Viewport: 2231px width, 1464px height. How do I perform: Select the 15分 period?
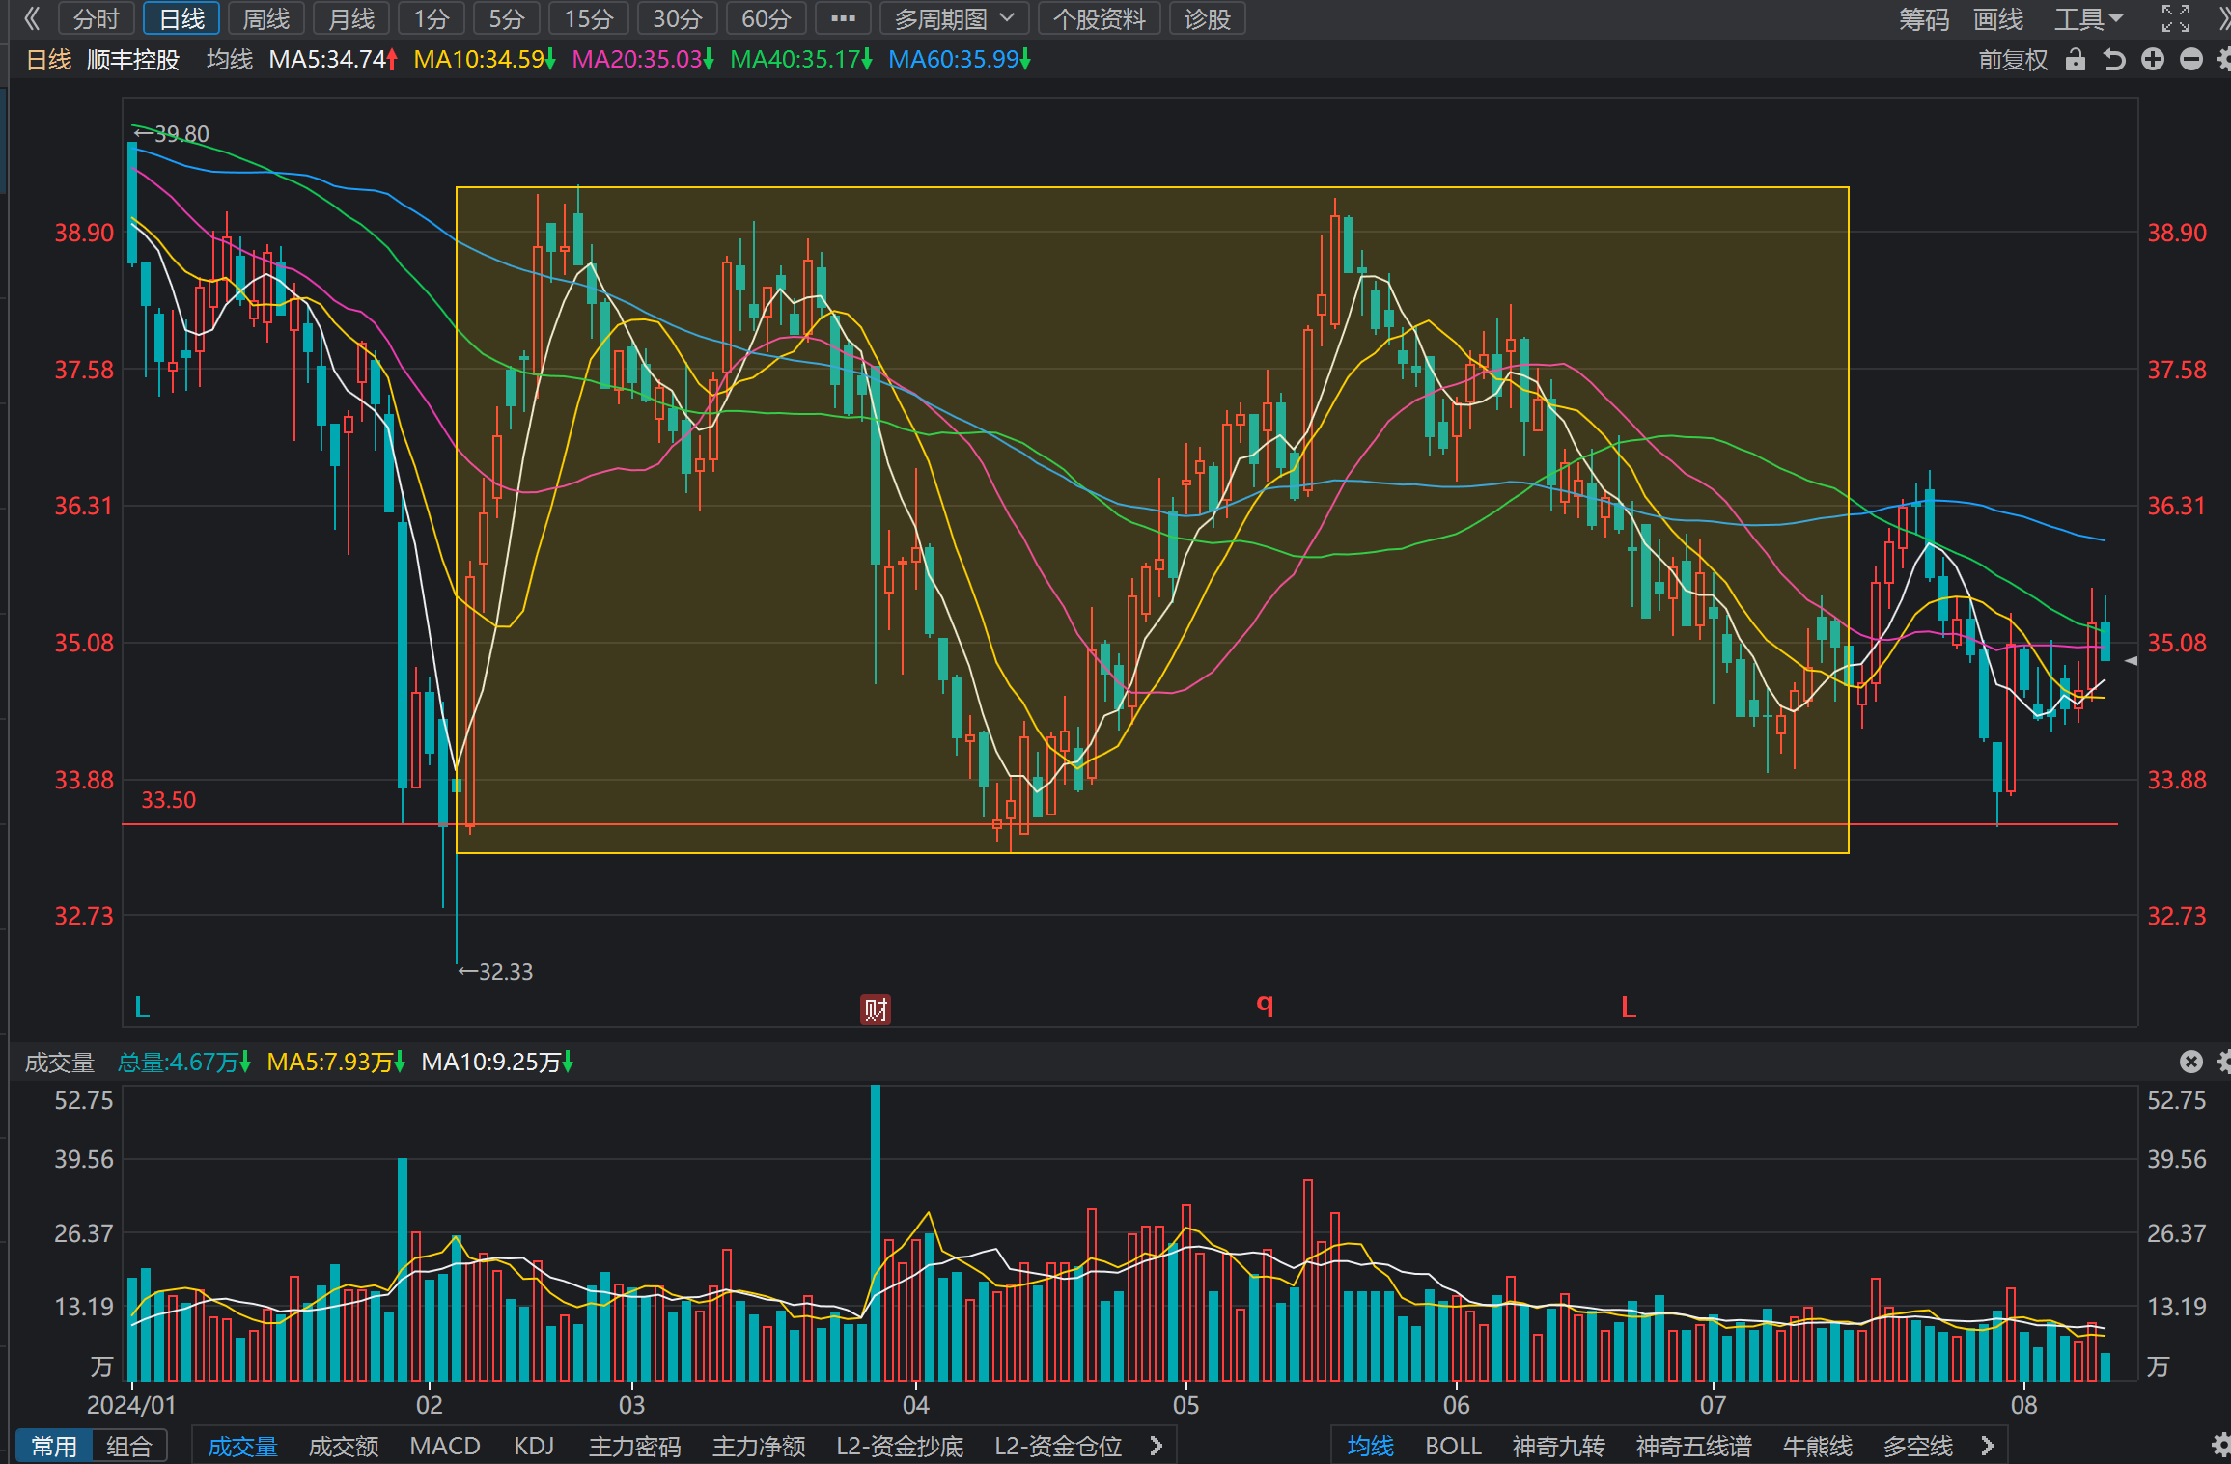click(589, 18)
